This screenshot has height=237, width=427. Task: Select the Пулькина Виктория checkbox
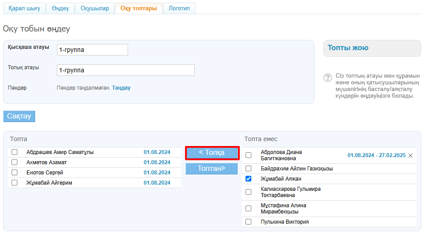click(x=248, y=222)
